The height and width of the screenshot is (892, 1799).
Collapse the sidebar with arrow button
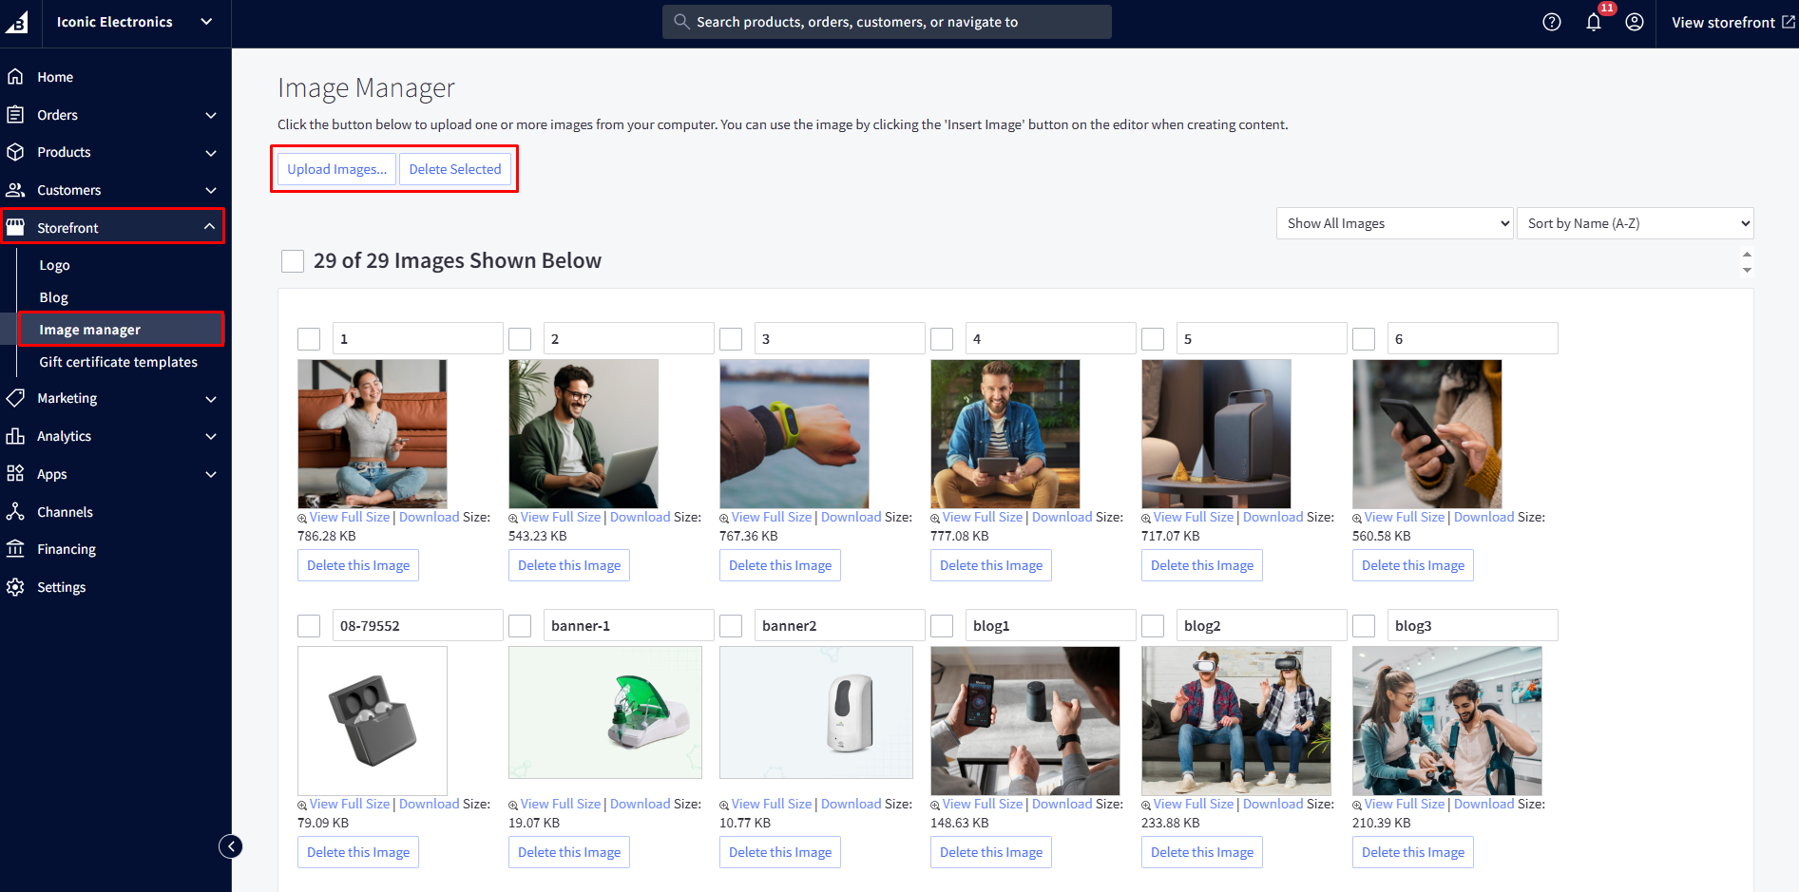231,846
